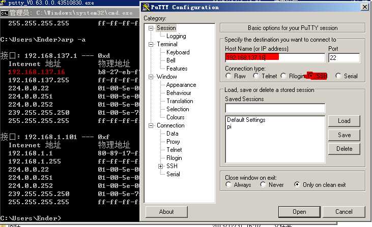Save the current session settings
The height and width of the screenshot is (227, 372).
pos(344,135)
